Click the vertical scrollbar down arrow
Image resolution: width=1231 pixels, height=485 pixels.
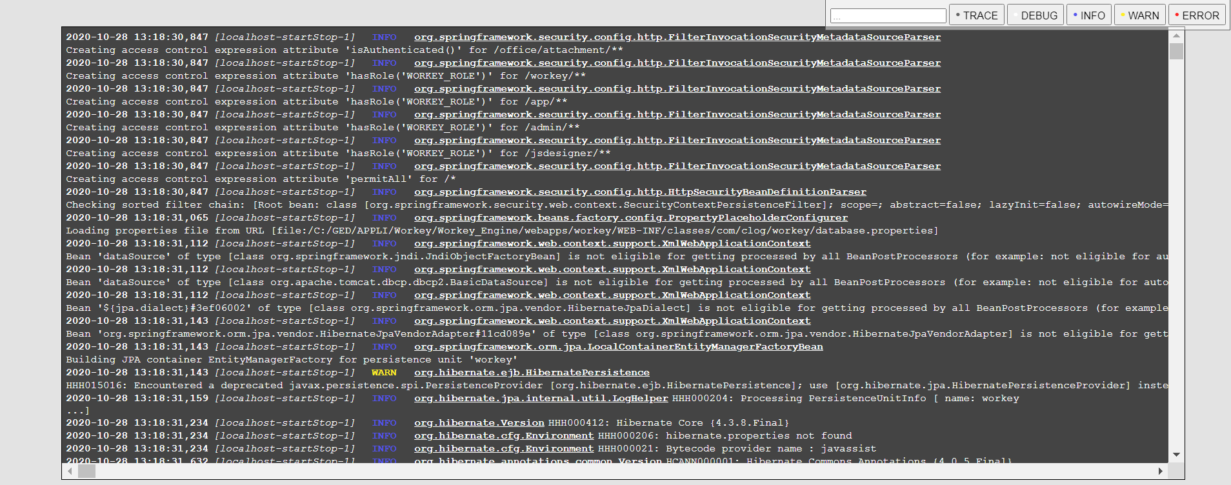(x=1176, y=455)
